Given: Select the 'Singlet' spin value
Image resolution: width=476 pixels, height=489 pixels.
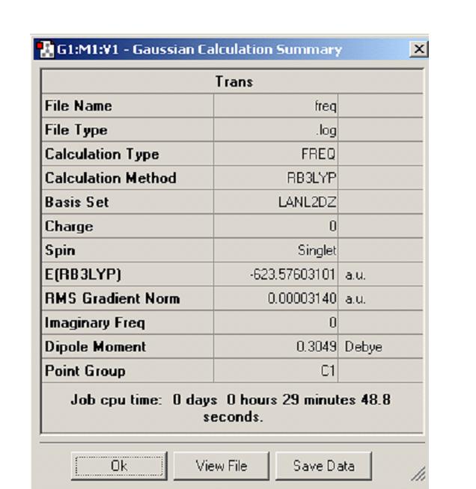Looking at the screenshot, I should 317,250.
